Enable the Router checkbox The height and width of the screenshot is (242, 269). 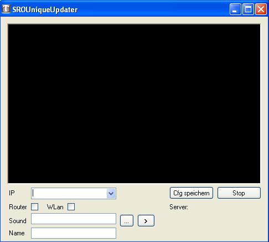click(34, 206)
